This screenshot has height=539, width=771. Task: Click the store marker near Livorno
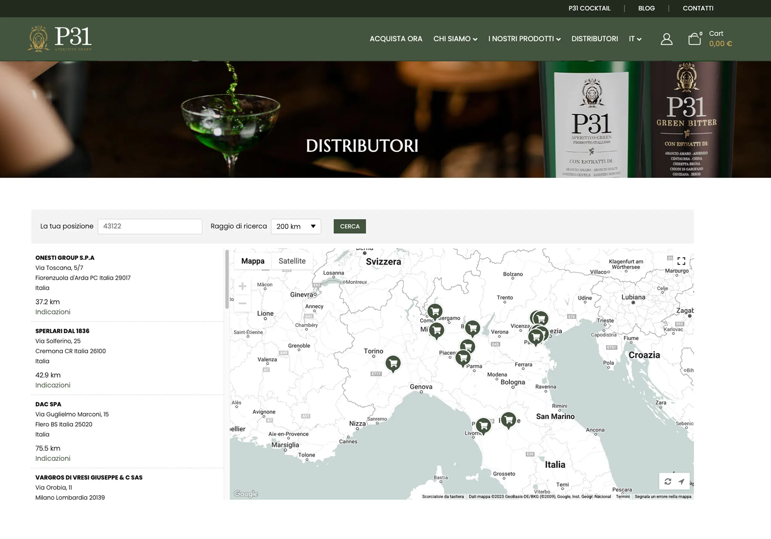[483, 425]
